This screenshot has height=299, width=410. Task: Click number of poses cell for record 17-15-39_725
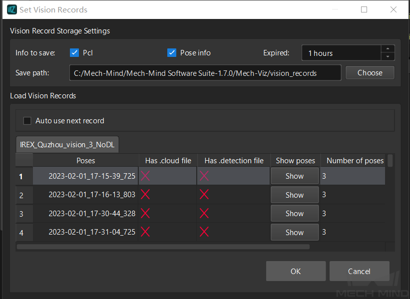353,176
